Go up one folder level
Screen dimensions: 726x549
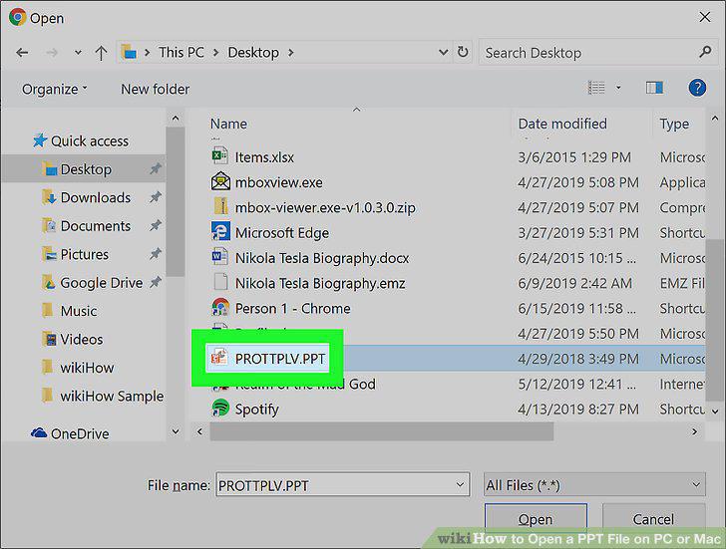pyautogui.click(x=101, y=53)
